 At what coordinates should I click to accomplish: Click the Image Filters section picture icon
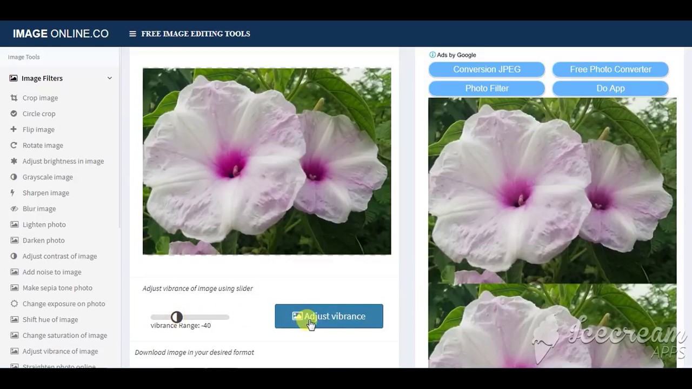(x=14, y=78)
